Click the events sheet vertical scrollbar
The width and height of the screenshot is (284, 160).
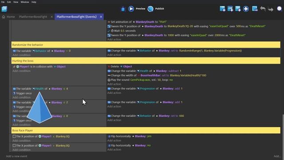point(283,132)
